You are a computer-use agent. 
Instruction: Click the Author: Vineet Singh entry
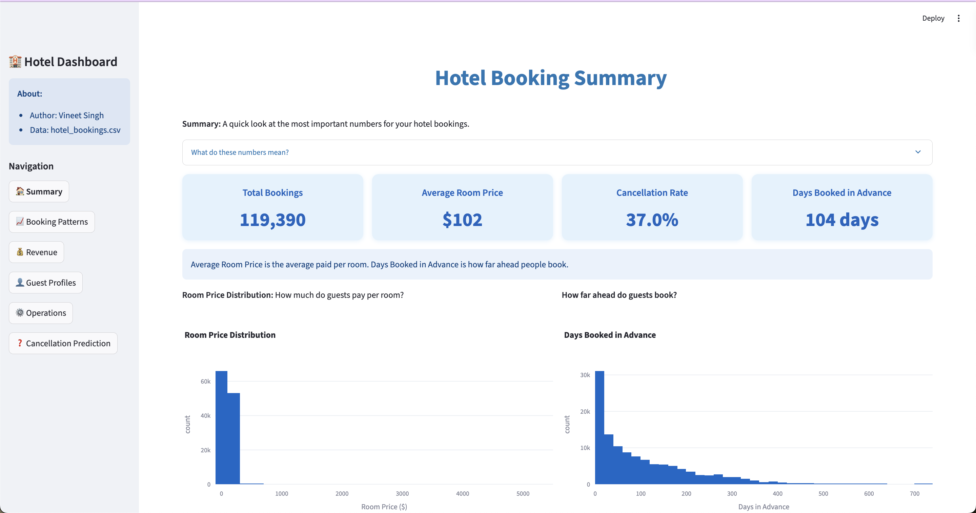pos(67,115)
